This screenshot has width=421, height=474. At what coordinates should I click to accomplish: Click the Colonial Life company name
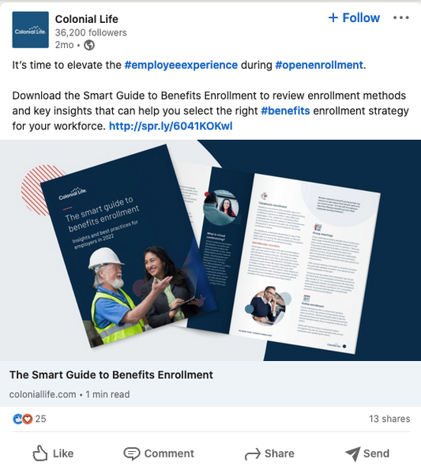(86, 19)
